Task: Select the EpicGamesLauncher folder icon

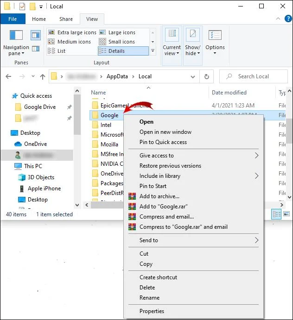Action: tap(95, 105)
